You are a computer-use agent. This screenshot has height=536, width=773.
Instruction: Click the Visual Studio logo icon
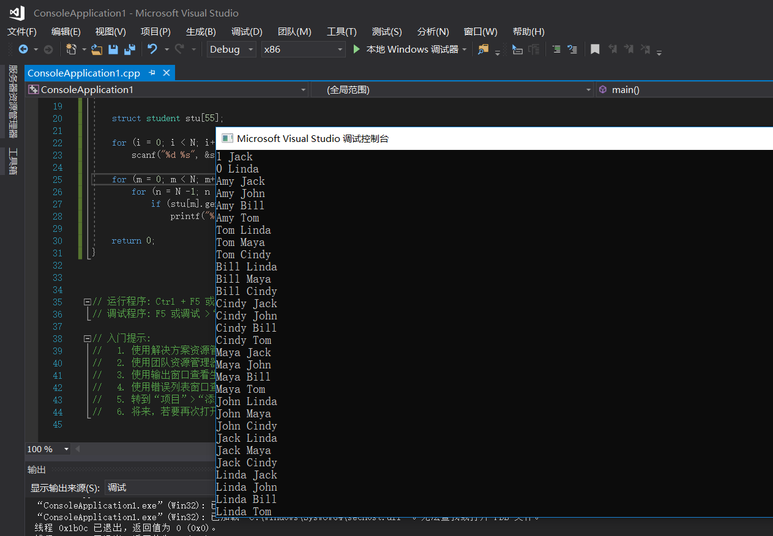[17, 13]
